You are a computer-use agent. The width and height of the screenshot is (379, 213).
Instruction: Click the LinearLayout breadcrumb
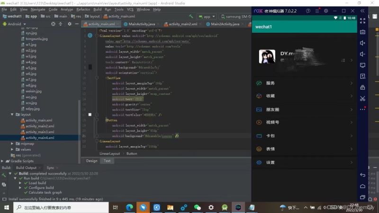(x=109, y=154)
